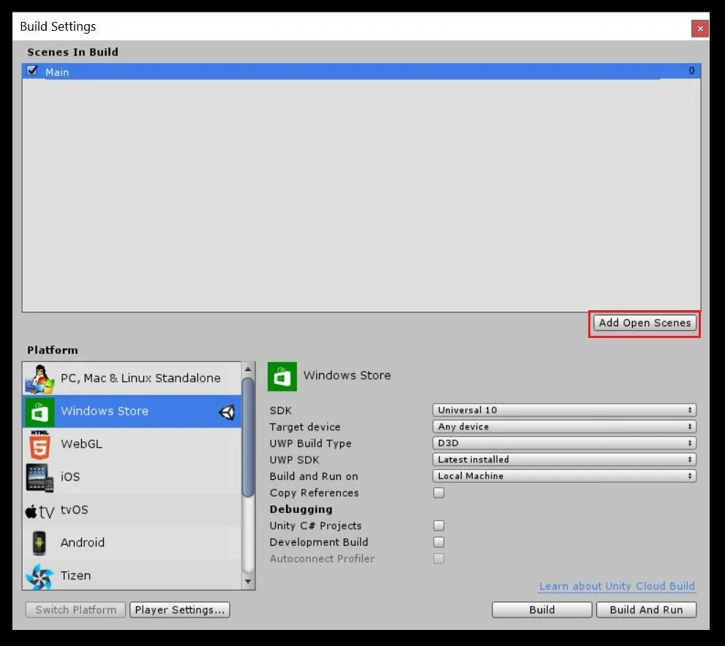
Task: Click the platform list scroll down arrow
Action: (248, 582)
